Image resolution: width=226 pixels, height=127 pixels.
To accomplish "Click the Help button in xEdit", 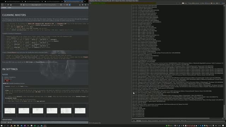I will (185, 3).
